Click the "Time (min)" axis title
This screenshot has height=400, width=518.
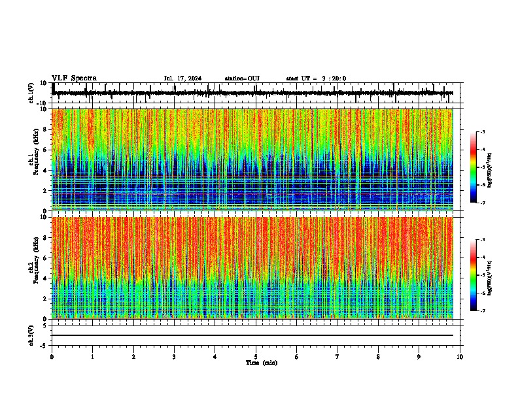point(262,363)
